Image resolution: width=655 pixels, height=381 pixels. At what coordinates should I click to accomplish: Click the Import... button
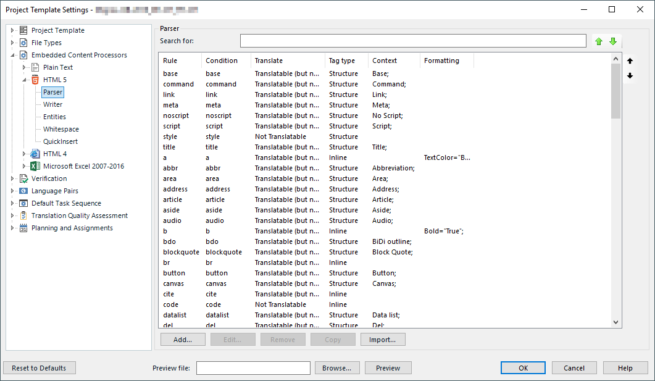point(382,340)
